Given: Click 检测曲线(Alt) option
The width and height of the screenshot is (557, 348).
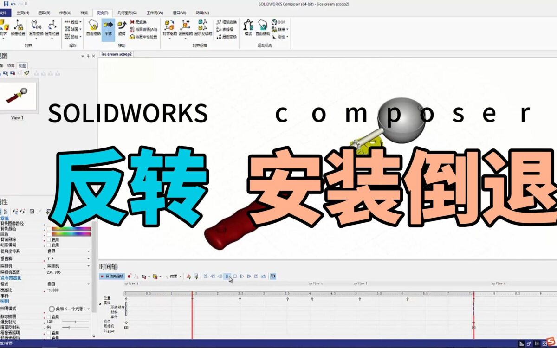Looking at the screenshot, I should 143,29.
